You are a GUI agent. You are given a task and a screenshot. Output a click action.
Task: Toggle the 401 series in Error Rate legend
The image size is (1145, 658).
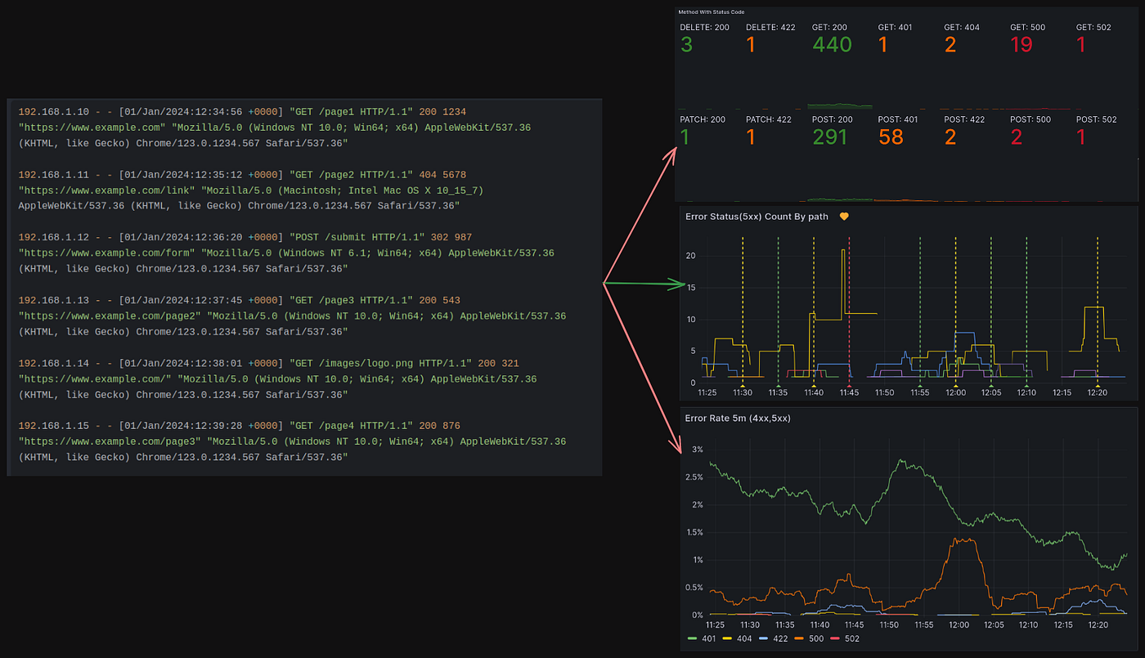click(x=708, y=638)
